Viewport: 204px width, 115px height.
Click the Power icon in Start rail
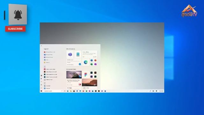[x=41, y=88]
